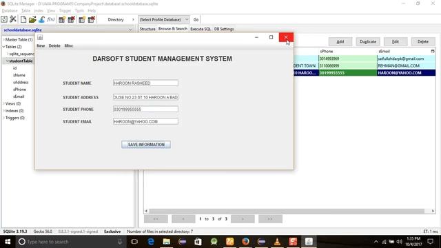The image size is (441, 248).
Task: Launch Microsoft Edge from the taskbar
Action: pyautogui.click(x=151, y=242)
